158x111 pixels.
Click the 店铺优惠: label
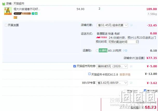(x=87, y=25)
